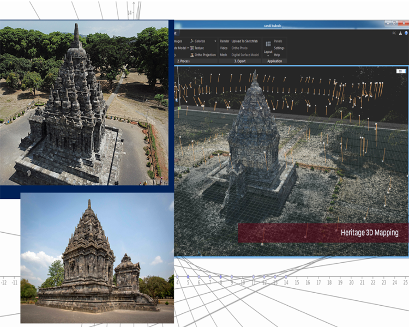Click the aerial temple photo
This screenshot has width=409, height=327.
point(84,104)
